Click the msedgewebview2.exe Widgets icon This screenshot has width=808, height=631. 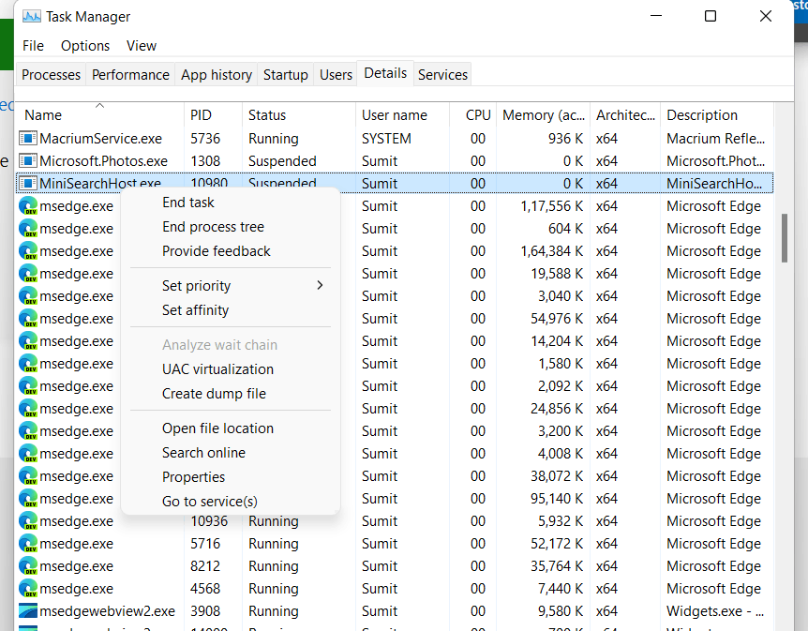pos(26,610)
